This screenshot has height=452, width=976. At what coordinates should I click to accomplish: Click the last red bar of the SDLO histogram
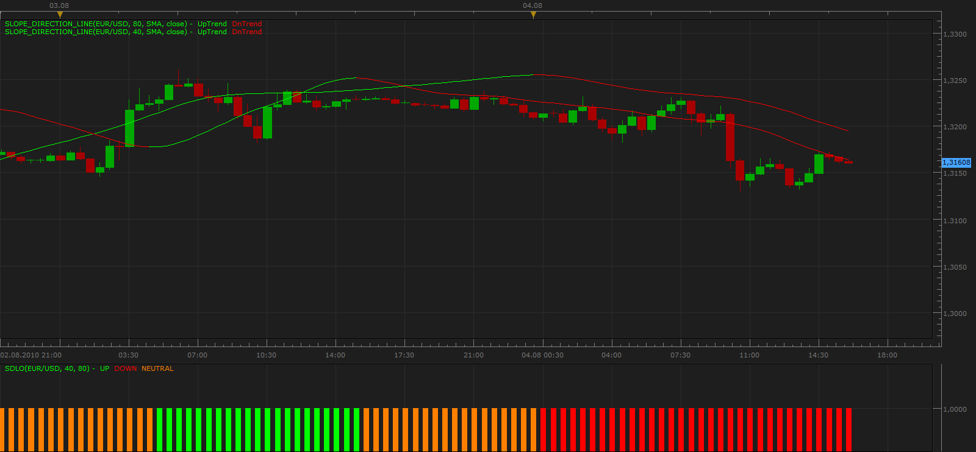[x=848, y=430]
